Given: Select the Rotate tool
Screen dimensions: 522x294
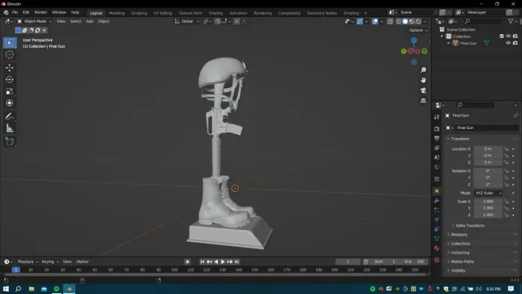Looking at the screenshot, I should pyautogui.click(x=9, y=80).
